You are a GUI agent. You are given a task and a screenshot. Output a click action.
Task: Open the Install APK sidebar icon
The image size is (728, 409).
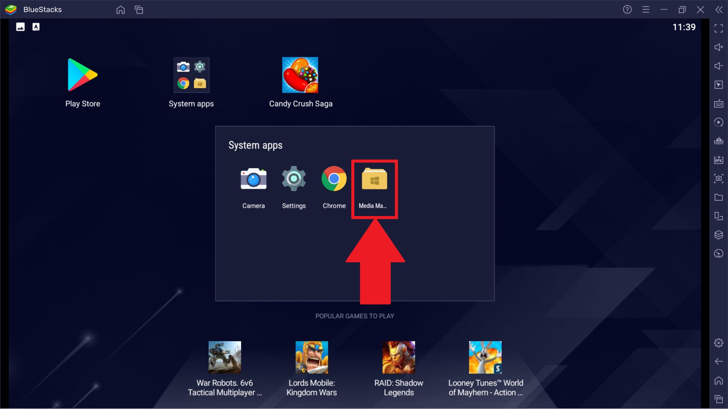coord(719,160)
